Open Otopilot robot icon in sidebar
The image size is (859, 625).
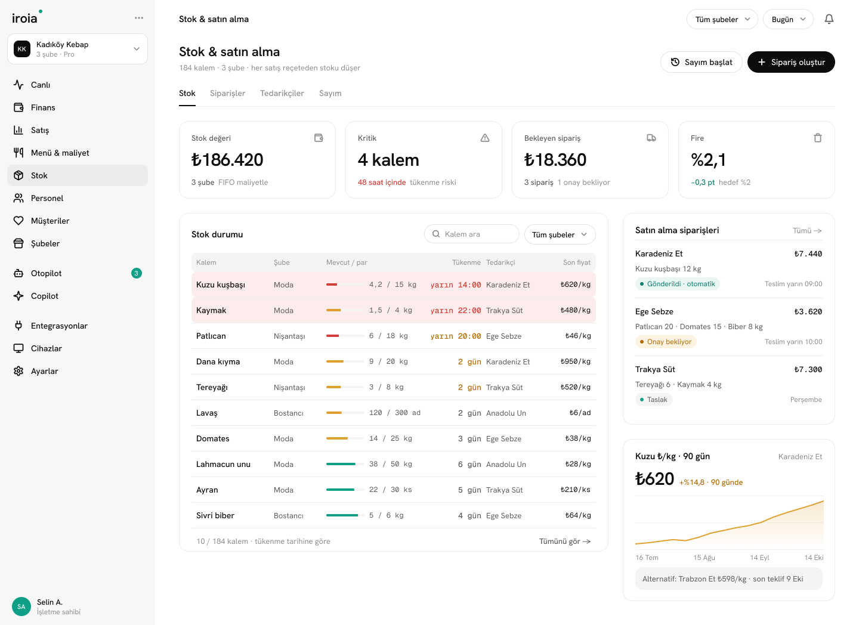click(18, 273)
